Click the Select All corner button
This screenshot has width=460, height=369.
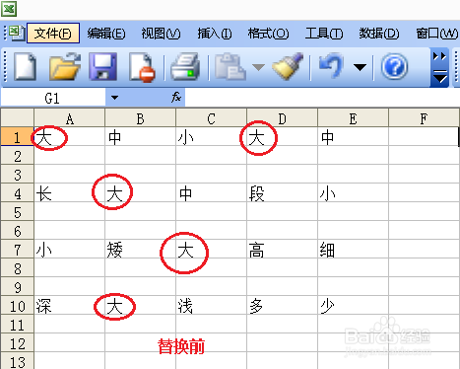tap(17, 117)
